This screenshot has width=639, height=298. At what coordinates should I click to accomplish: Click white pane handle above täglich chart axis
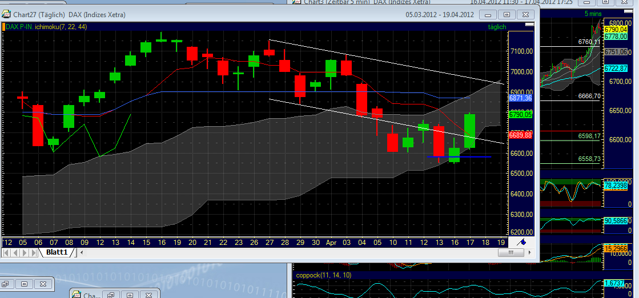tap(529, 25)
